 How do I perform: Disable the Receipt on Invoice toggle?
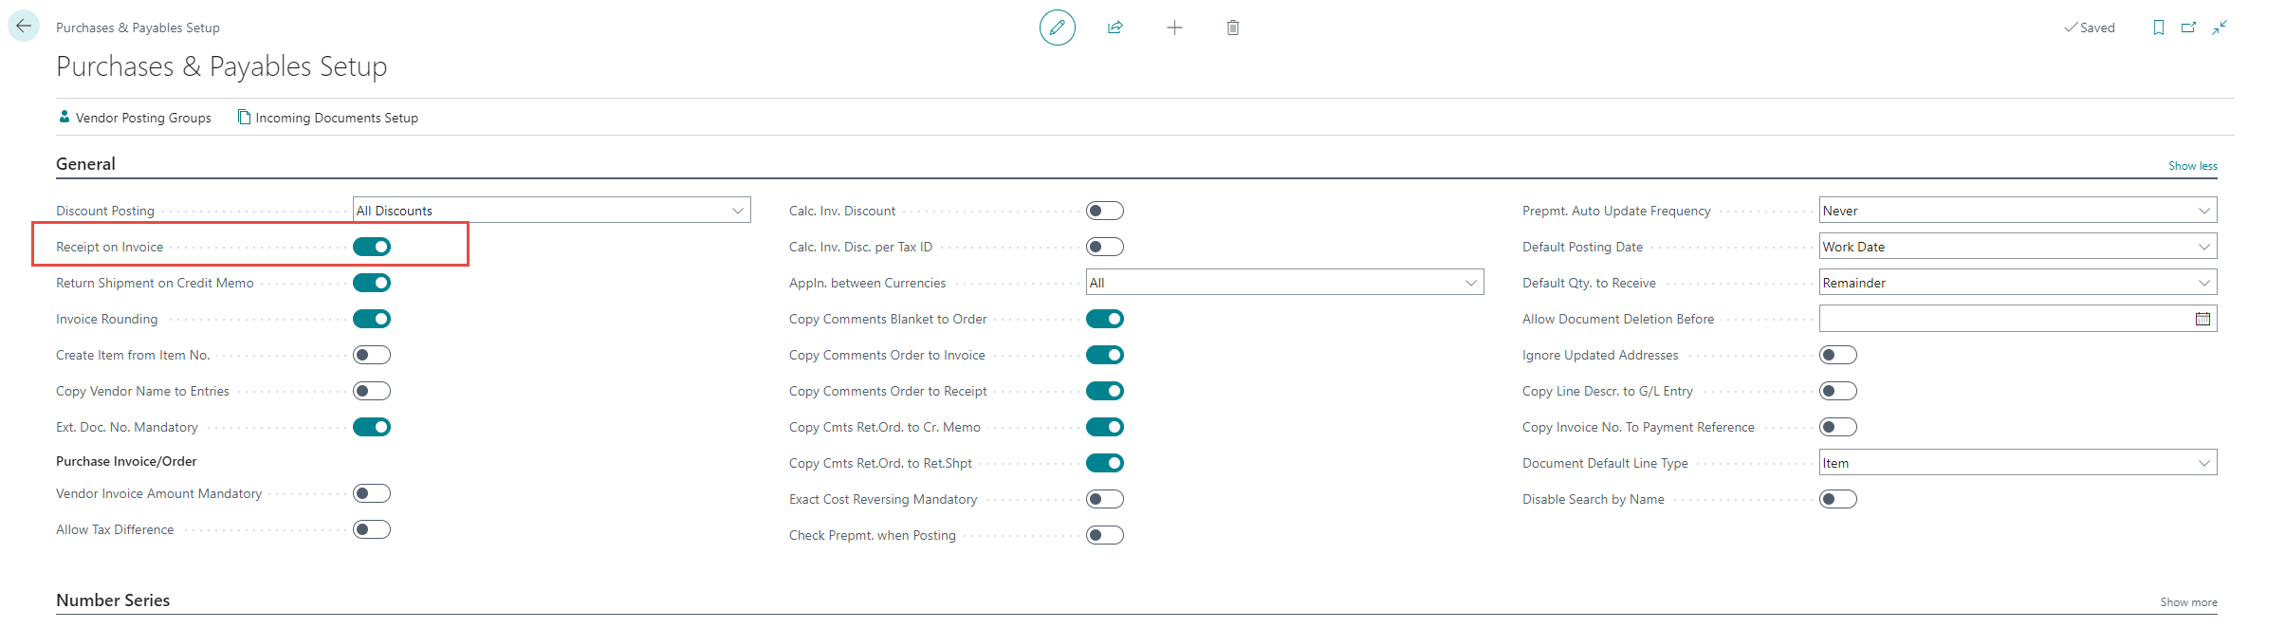coord(372,247)
